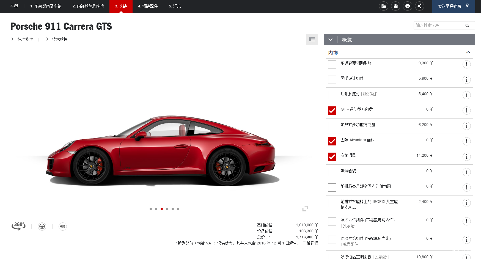Image resolution: width=481 pixels, height=259 pixels.
Task: Click the save configuration disk icon
Action: (x=395, y=6)
